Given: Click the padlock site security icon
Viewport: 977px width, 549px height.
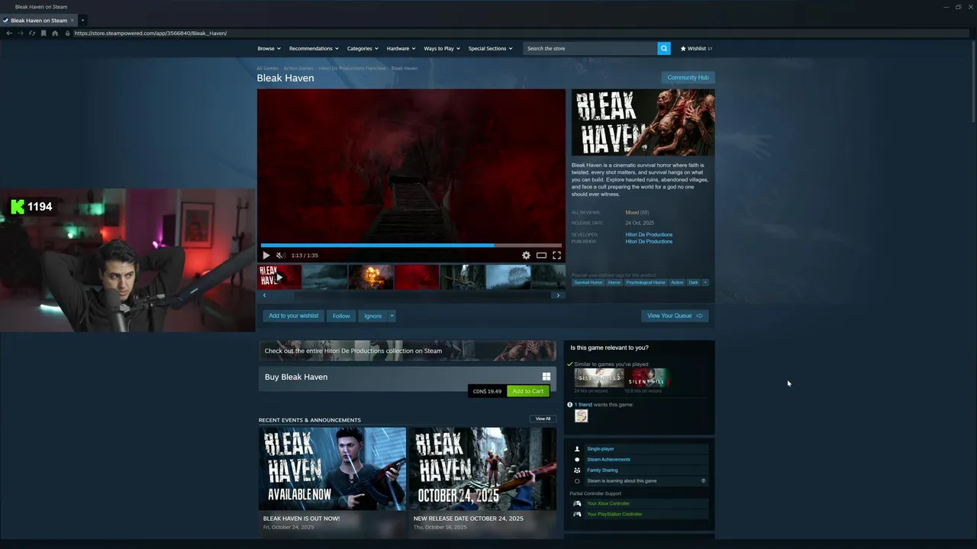Looking at the screenshot, I should 67,34.
